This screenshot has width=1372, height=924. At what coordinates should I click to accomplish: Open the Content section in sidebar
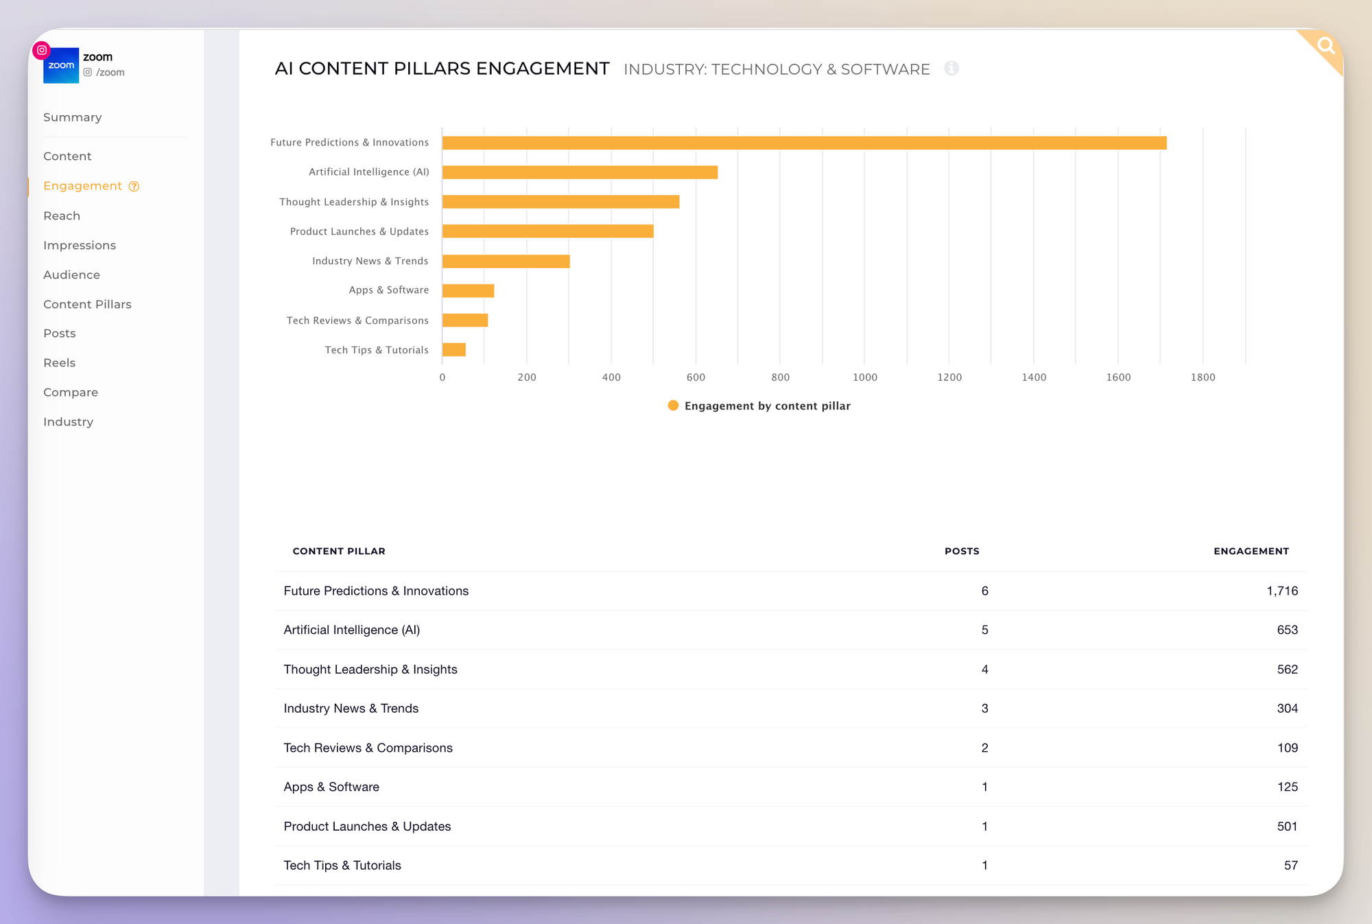click(67, 156)
